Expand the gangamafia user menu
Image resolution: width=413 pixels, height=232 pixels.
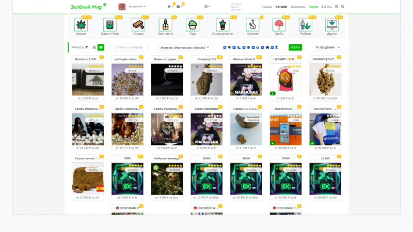pyautogui.click(x=137, y=7)
